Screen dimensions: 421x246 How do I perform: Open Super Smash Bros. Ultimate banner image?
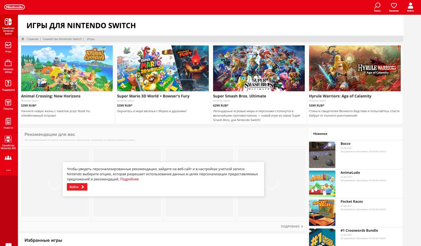[259, 68]
